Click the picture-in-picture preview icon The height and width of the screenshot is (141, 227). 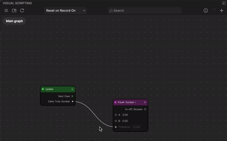pyautogui.click(x=14, y=11)
